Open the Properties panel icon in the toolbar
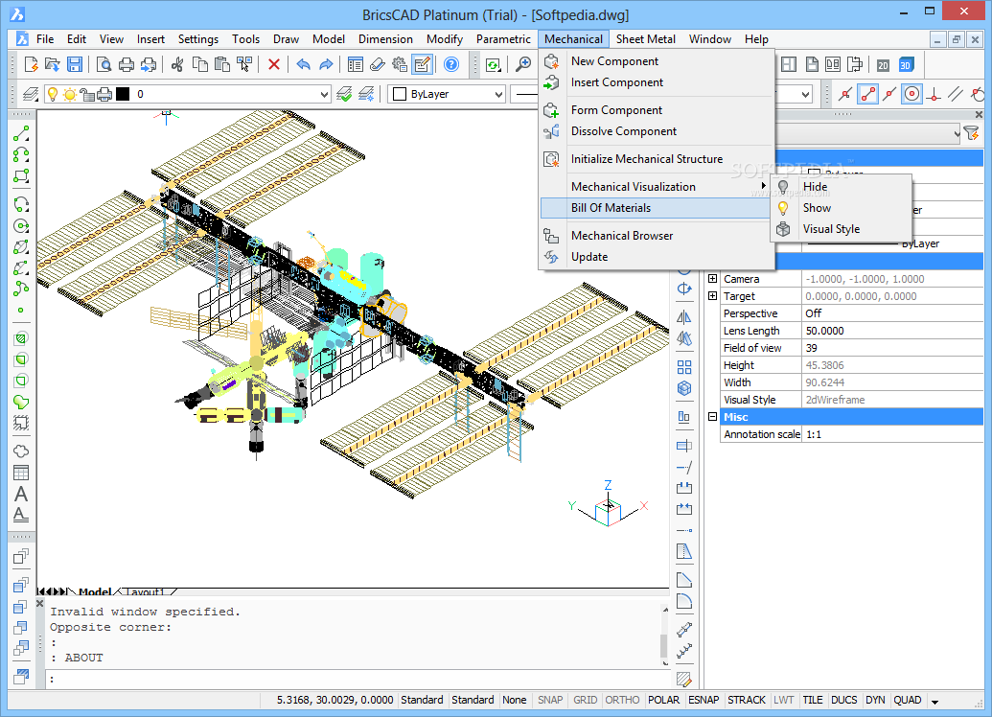The image size is (992, 717). 356,64
